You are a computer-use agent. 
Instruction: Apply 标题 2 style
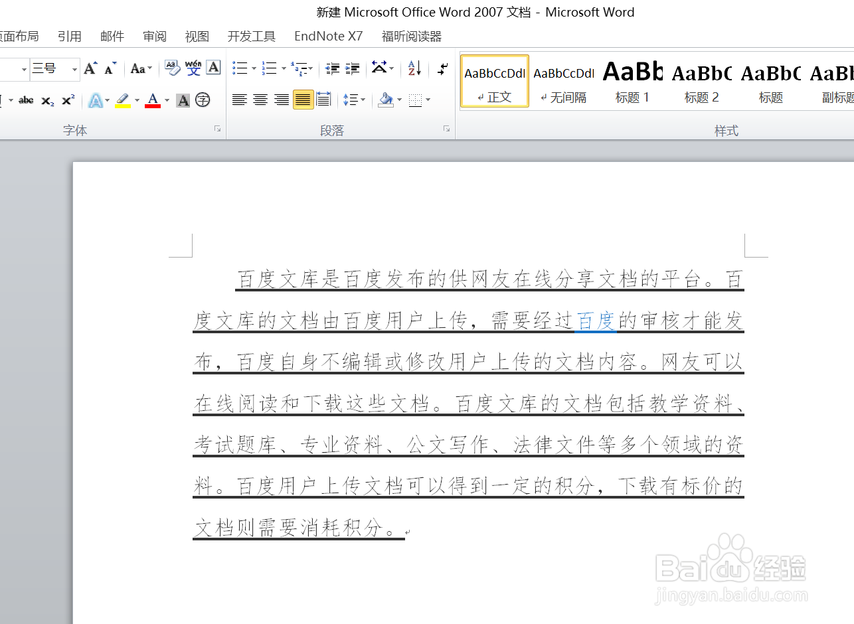[x=702, y=81]
